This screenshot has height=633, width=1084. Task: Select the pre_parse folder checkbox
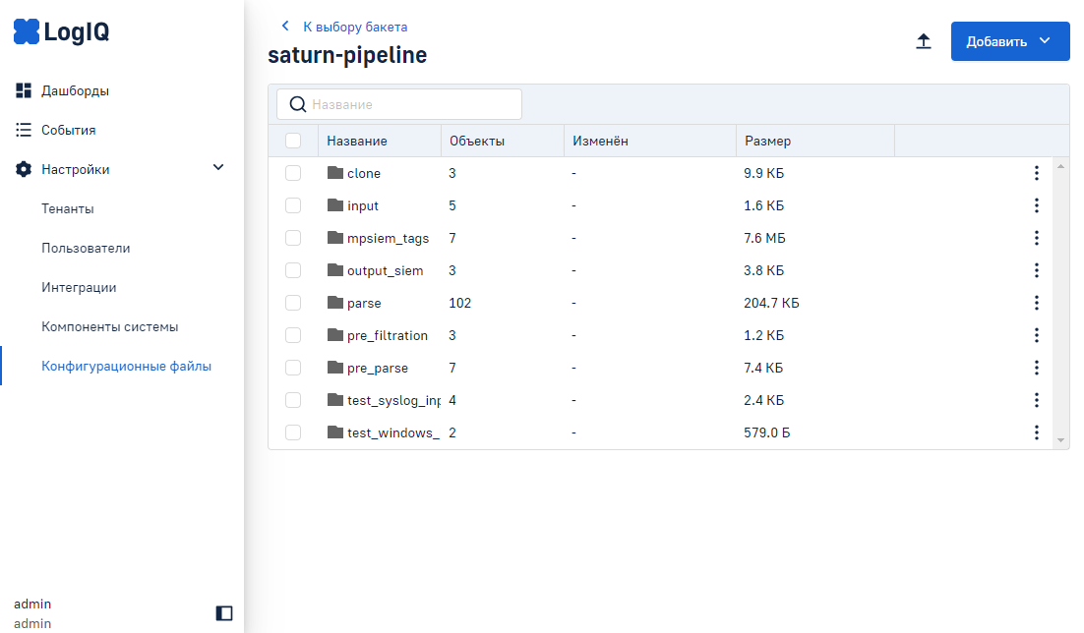(x=293, y=369)
